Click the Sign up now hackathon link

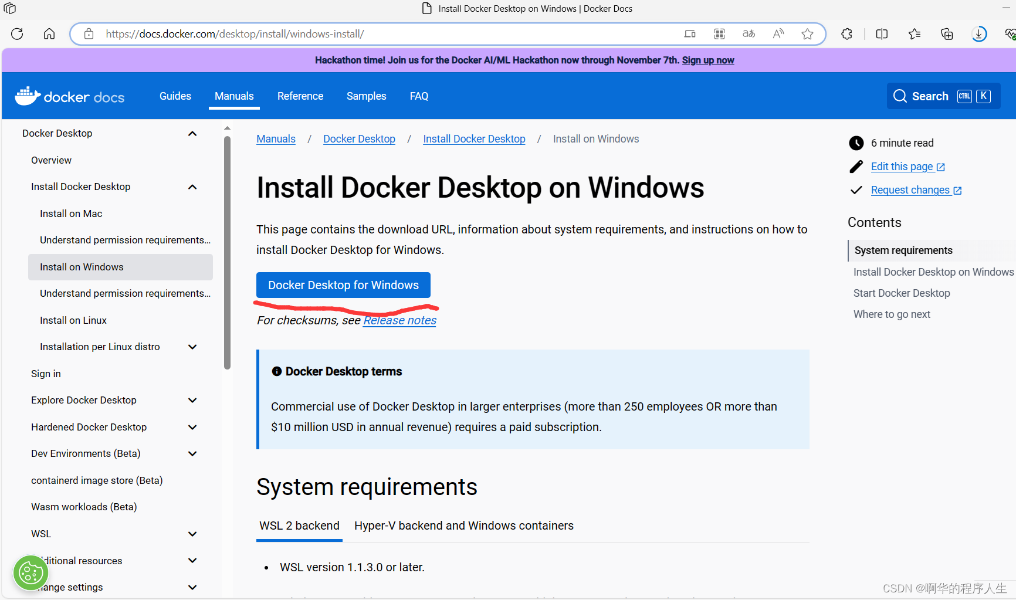(x=708, y=60)
